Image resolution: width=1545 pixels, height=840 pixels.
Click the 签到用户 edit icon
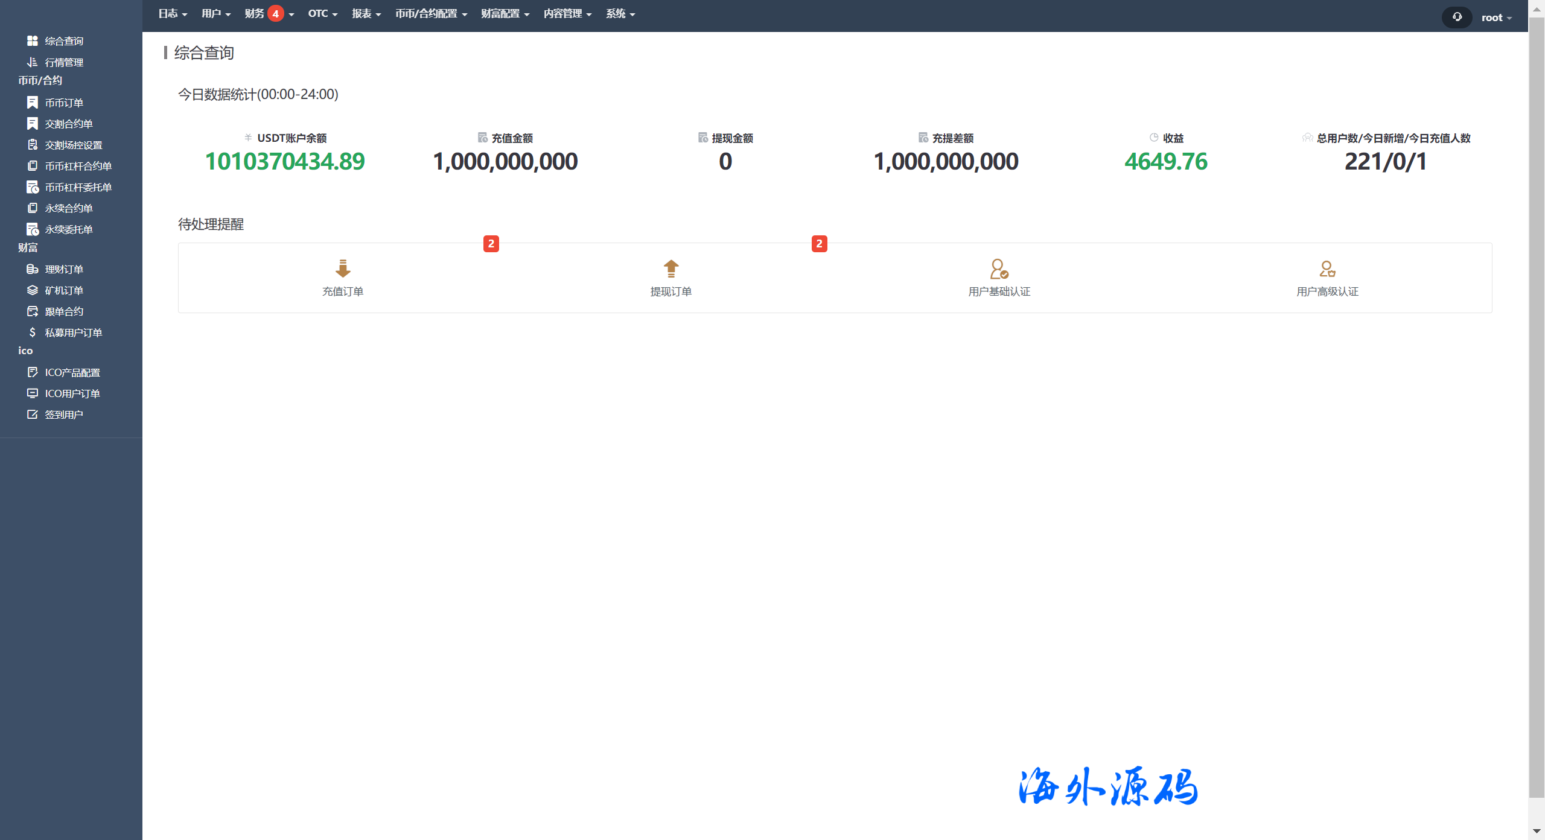click(x=33, y=415)
